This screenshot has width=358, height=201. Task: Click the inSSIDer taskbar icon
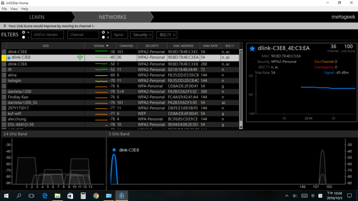click(x=121, y=196)
